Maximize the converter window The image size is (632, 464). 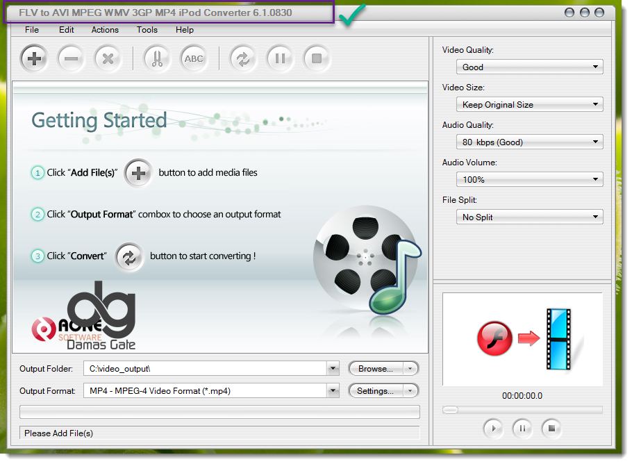[585, 13]
